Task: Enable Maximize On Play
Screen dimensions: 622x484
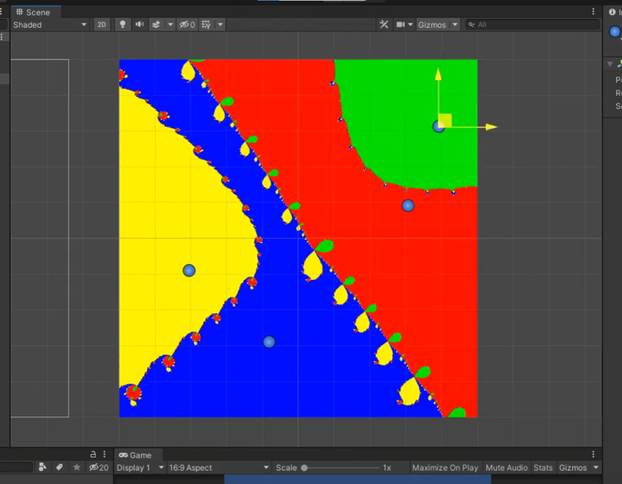Action: [445, 468]
